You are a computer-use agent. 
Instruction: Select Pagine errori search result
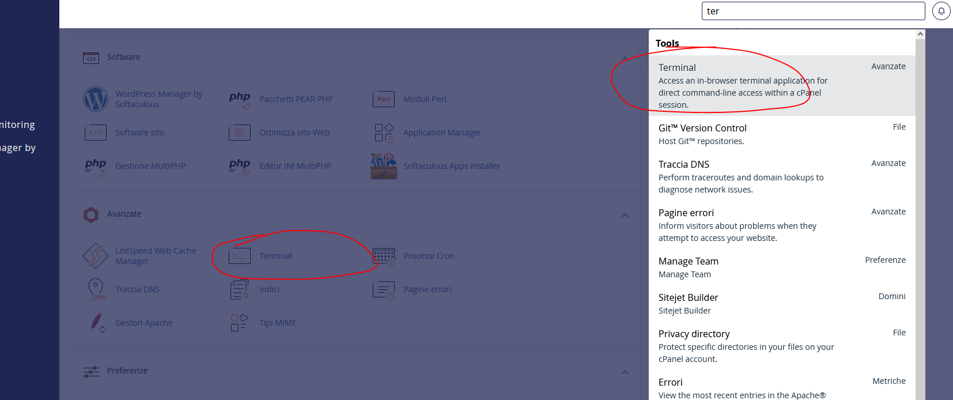(x=782, y=225)
